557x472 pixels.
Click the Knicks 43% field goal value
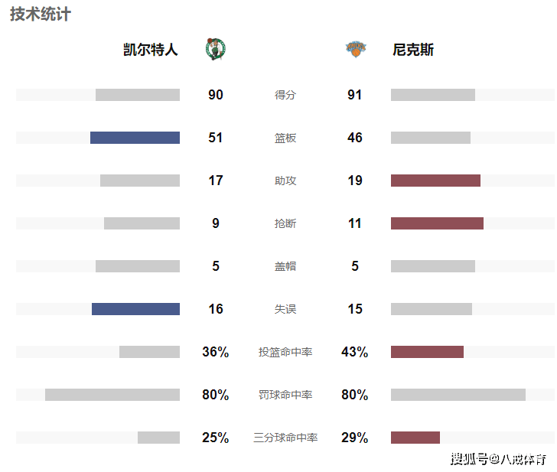(354, 352)
